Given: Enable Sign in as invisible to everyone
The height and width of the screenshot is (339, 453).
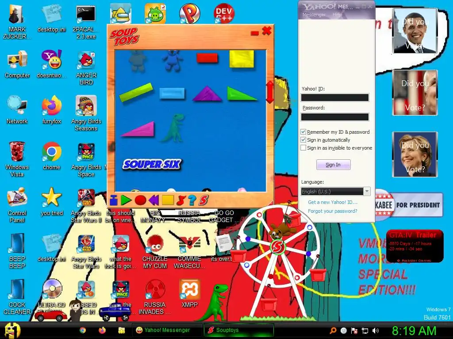Looking at the screenshot, I should click(303, 148).
